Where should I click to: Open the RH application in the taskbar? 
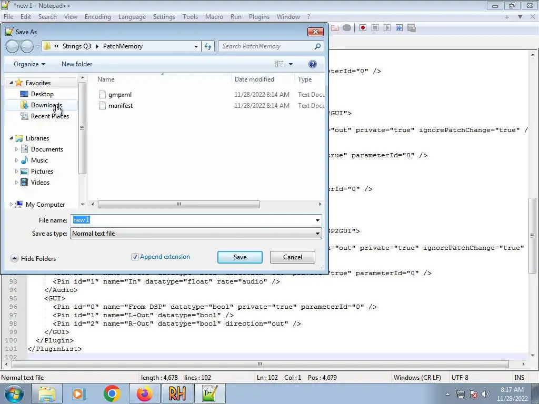tap(177, 393)
